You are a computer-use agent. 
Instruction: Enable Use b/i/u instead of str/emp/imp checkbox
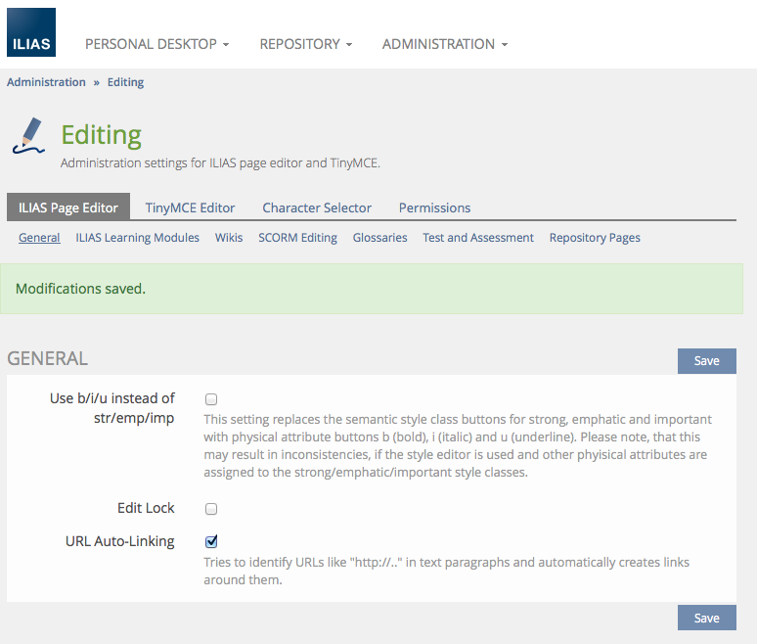(211, 399)
